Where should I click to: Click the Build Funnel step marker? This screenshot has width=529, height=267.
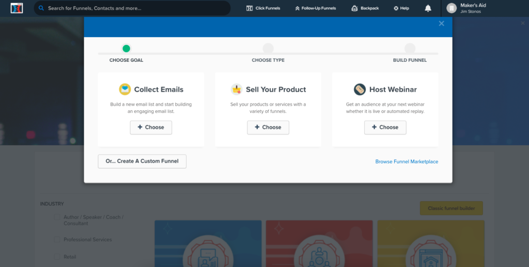pyautogui.click(x=410, y=49)
